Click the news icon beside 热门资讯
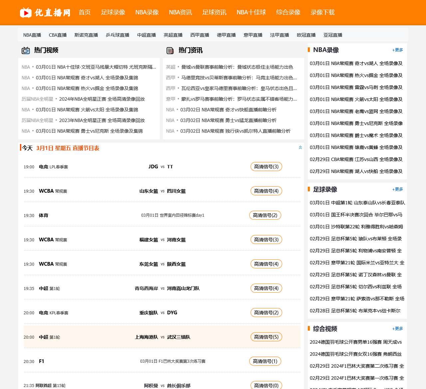The image size is (426, 389). tap(170, 50)
